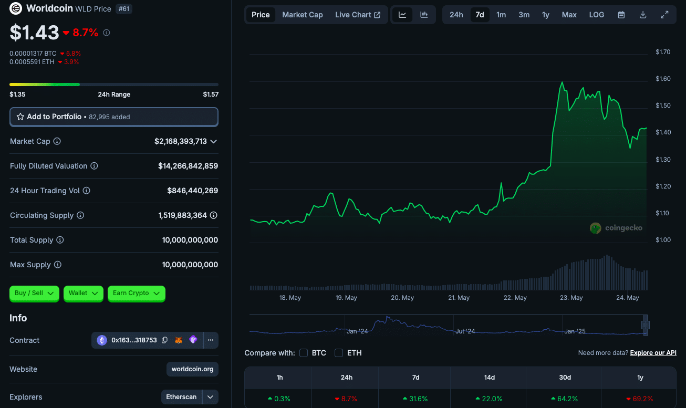Click the external link icon on Live Chart

coord(377,15)
